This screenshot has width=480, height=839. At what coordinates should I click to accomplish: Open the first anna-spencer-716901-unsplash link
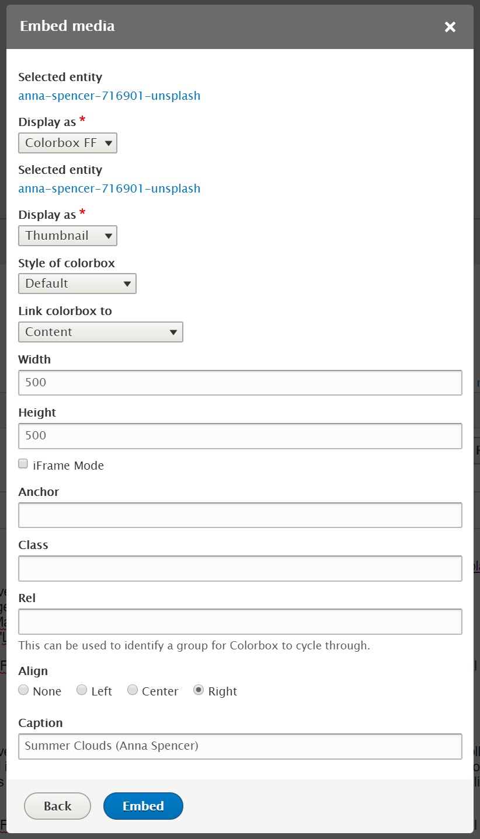pos(109,95)
